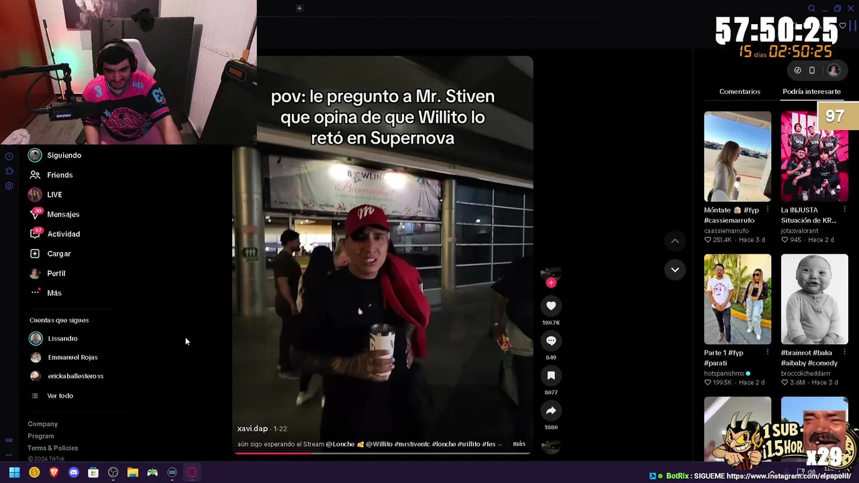Go to the next video arrow
The image size is (859, 483).
click(675, 270)
